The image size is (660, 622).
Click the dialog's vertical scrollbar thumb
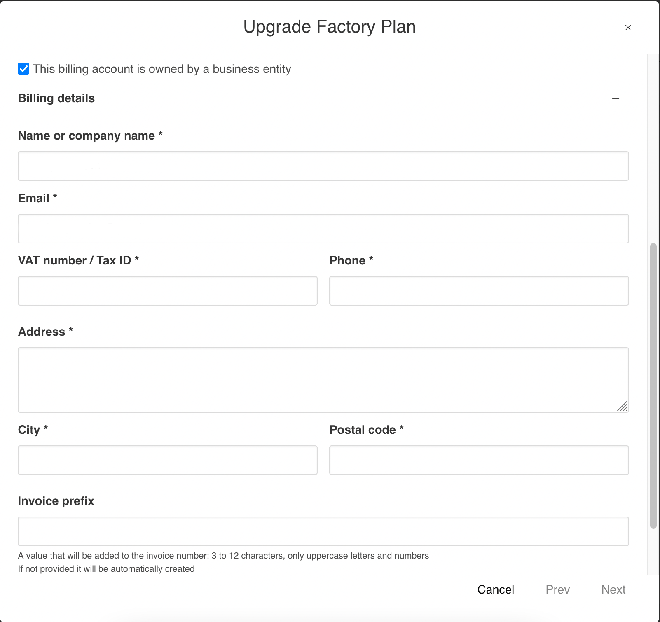(653, 385)
